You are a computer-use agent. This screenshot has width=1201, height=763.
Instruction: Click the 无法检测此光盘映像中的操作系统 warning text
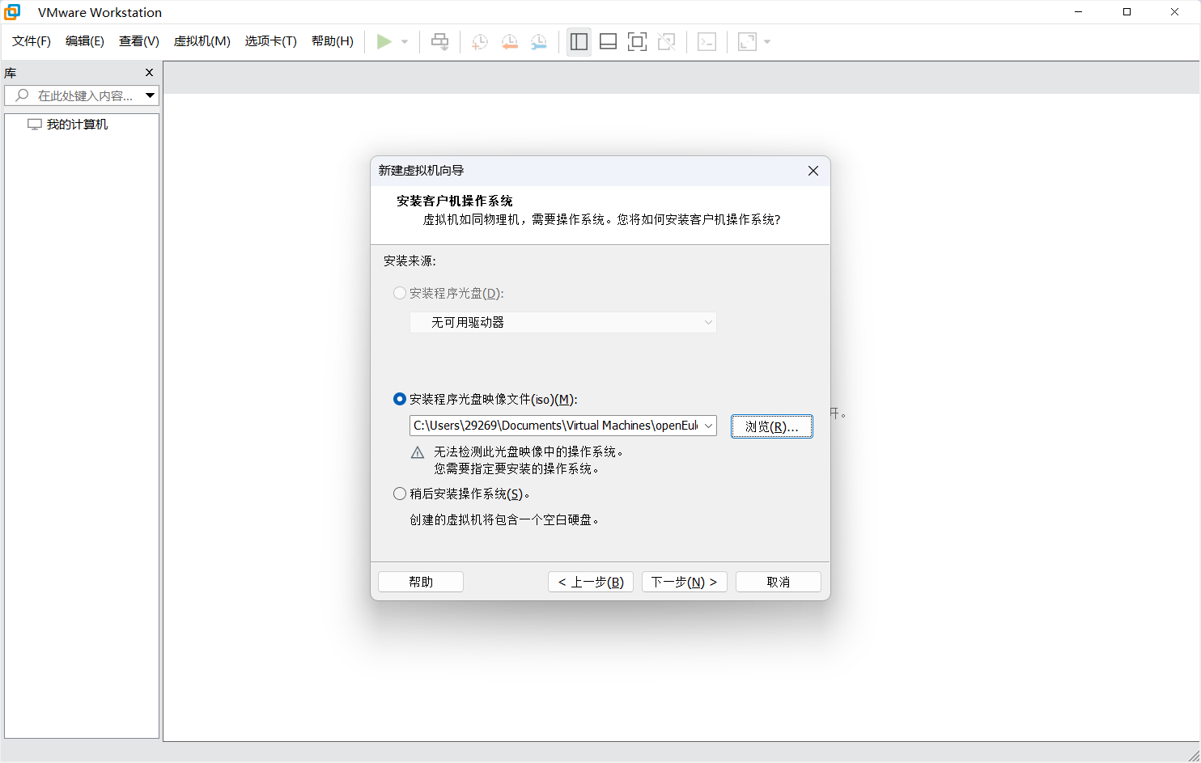pos(528,451)
